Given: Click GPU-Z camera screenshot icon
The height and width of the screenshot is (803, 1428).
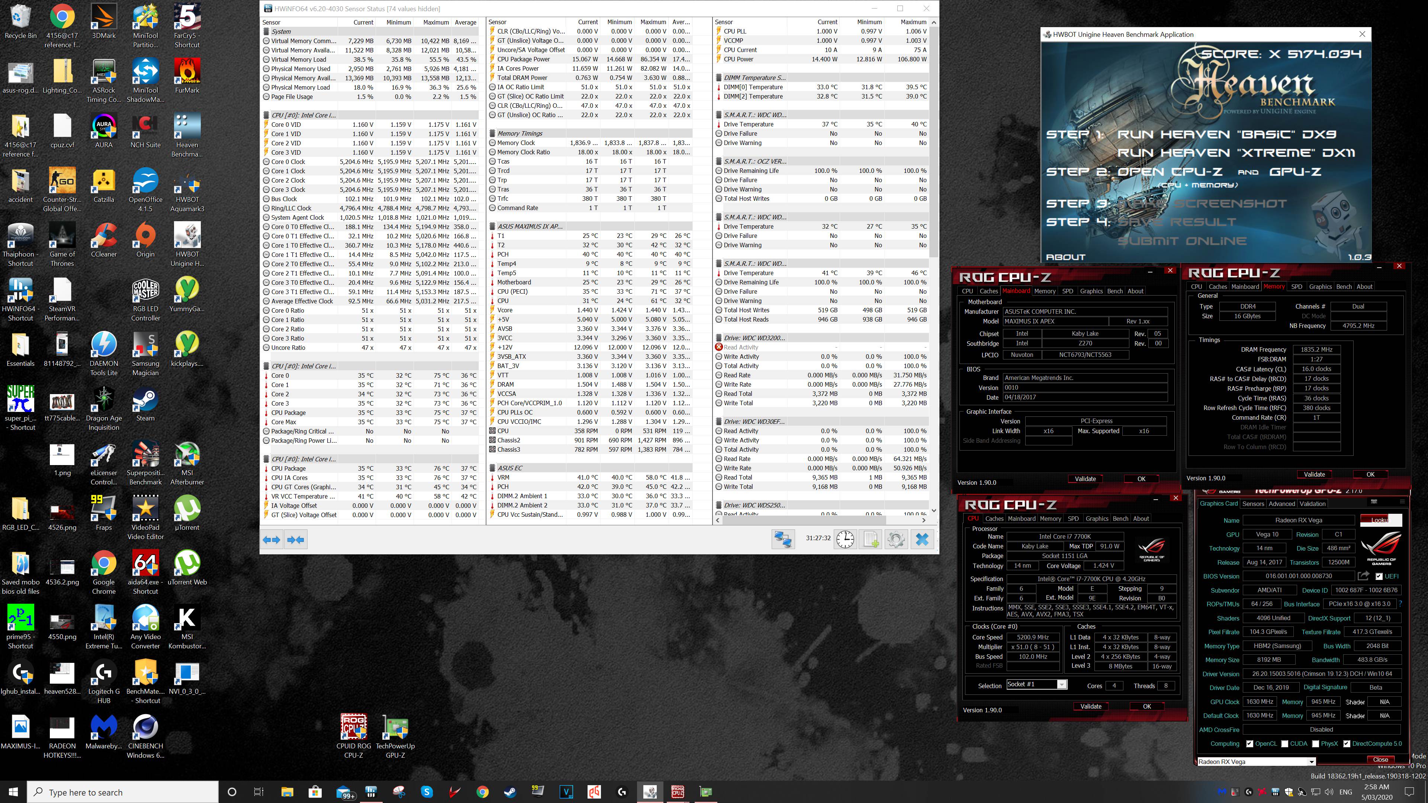Looking at the screenshot, I should coord(1374,502).
